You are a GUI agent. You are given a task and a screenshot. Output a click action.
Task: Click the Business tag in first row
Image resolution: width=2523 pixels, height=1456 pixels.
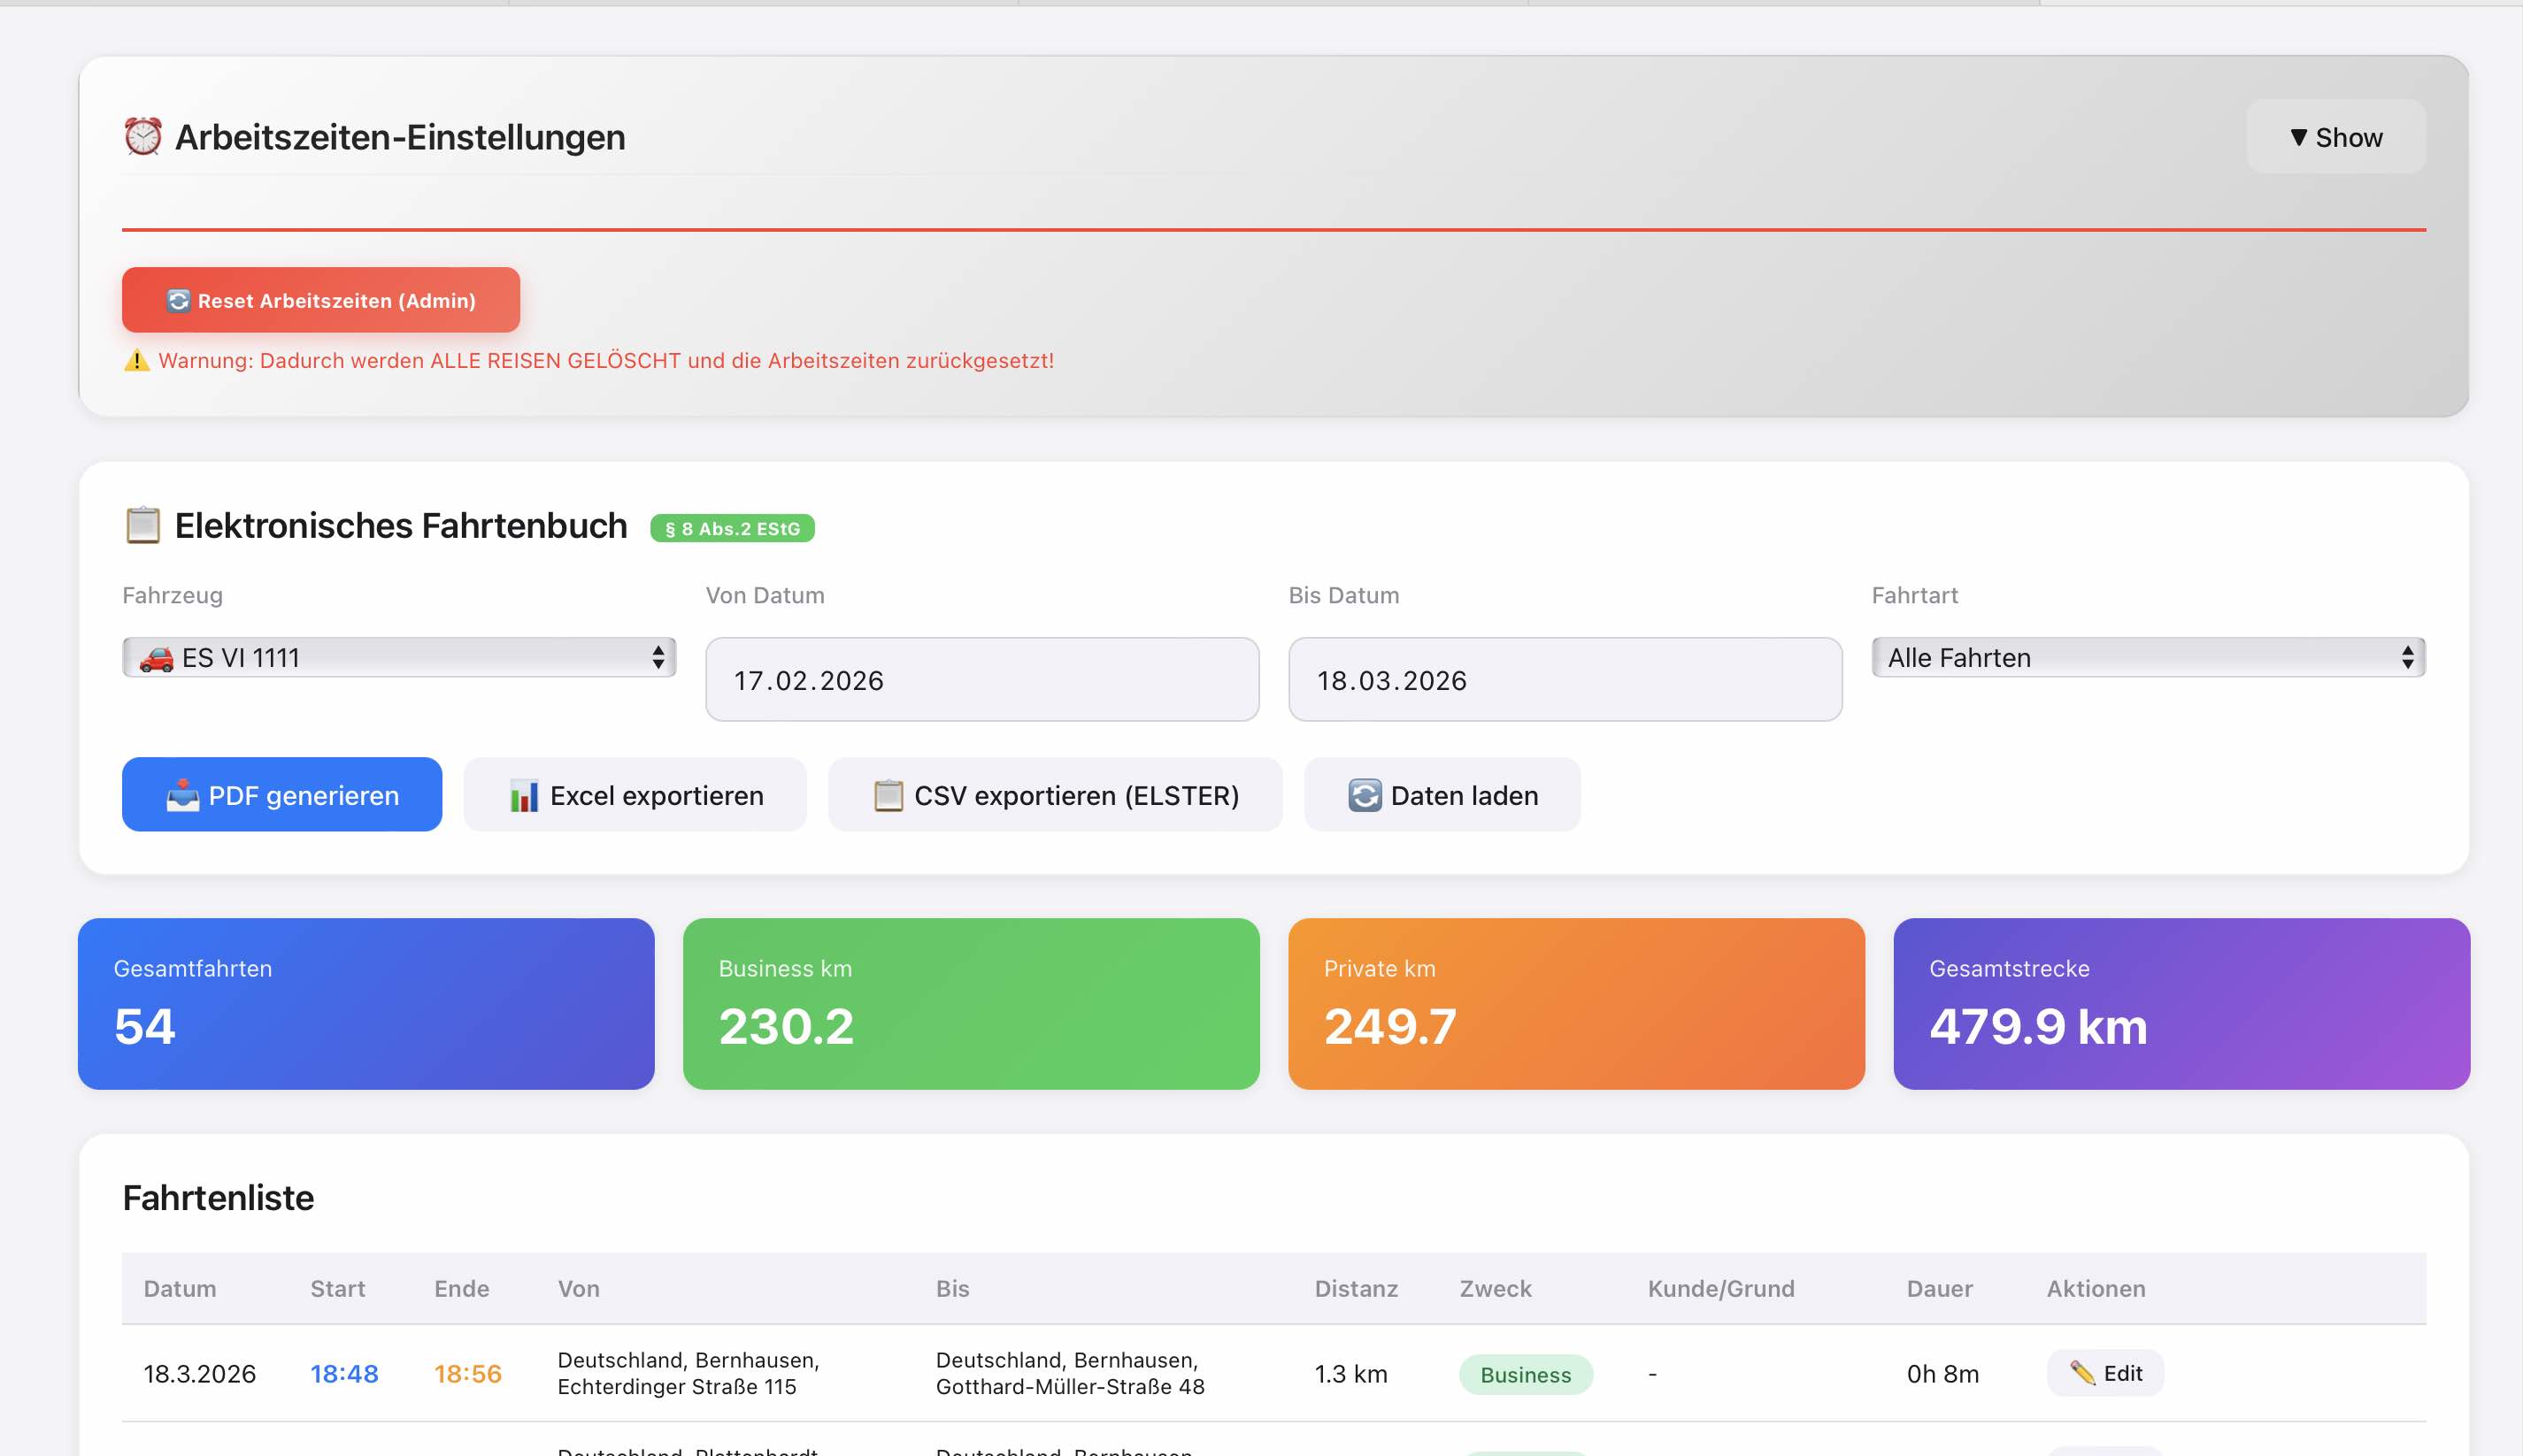click(1526, 1375)
